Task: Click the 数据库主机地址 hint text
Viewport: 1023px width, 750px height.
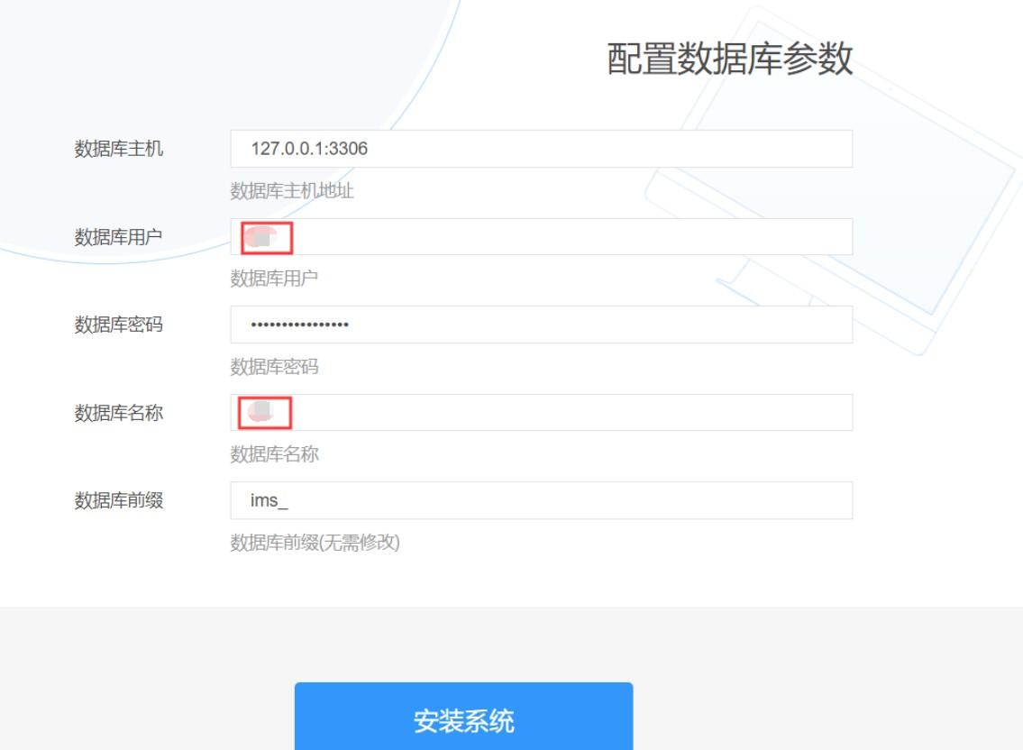Action: click(x=292, y=191)
